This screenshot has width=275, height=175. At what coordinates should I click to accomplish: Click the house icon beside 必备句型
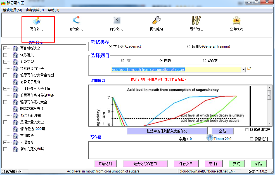(16, 62)
